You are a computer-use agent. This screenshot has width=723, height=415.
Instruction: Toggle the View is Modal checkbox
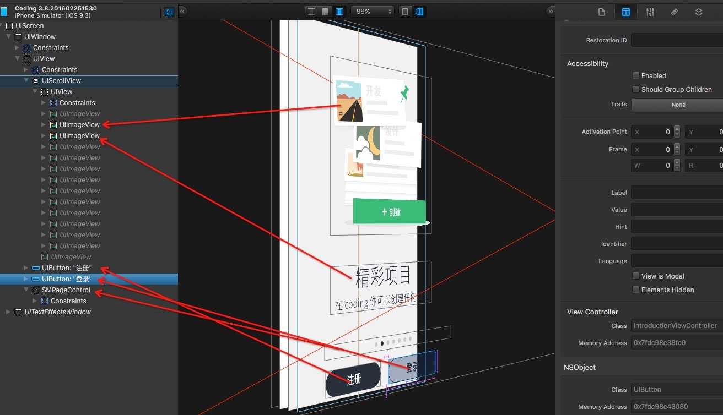pos(636,276)
